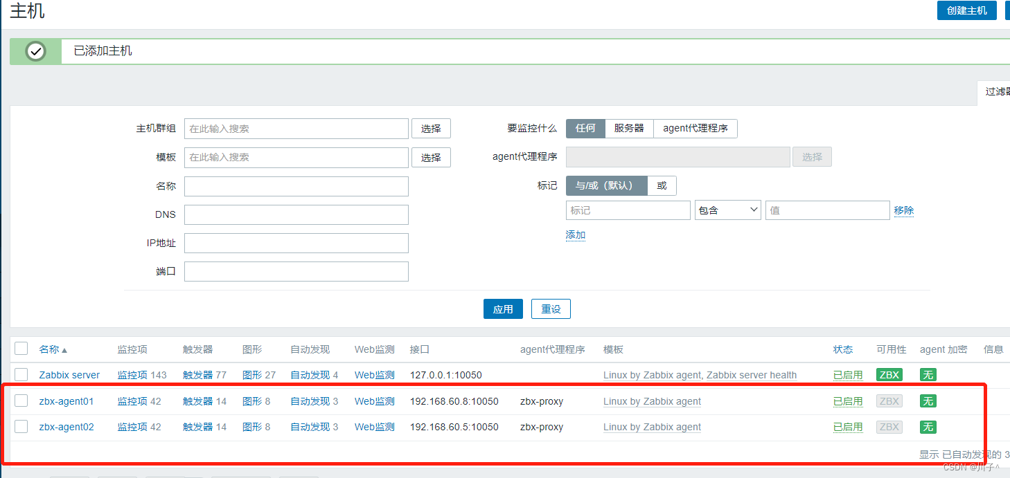Open zbx-agent02 Linux by Zabbix agent template
The width and height of the screenshot is (1010, 478).
(x=652, y=427)
